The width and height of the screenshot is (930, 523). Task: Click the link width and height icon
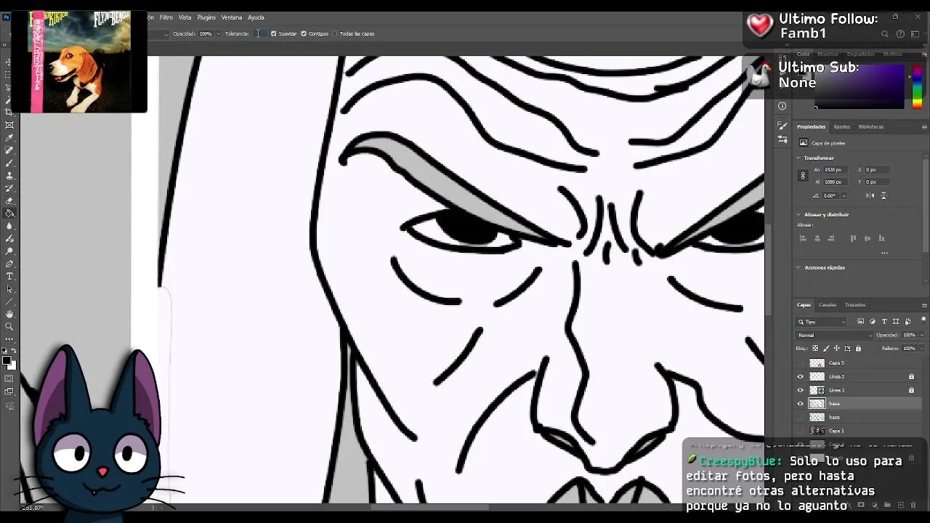click(x=803, y=175)
